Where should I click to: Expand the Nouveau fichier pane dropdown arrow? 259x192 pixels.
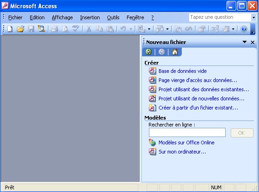244,42
